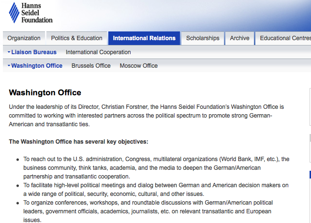Click the Liaison Bureaus submenu link
311x223 pixels.
[34, 52]
